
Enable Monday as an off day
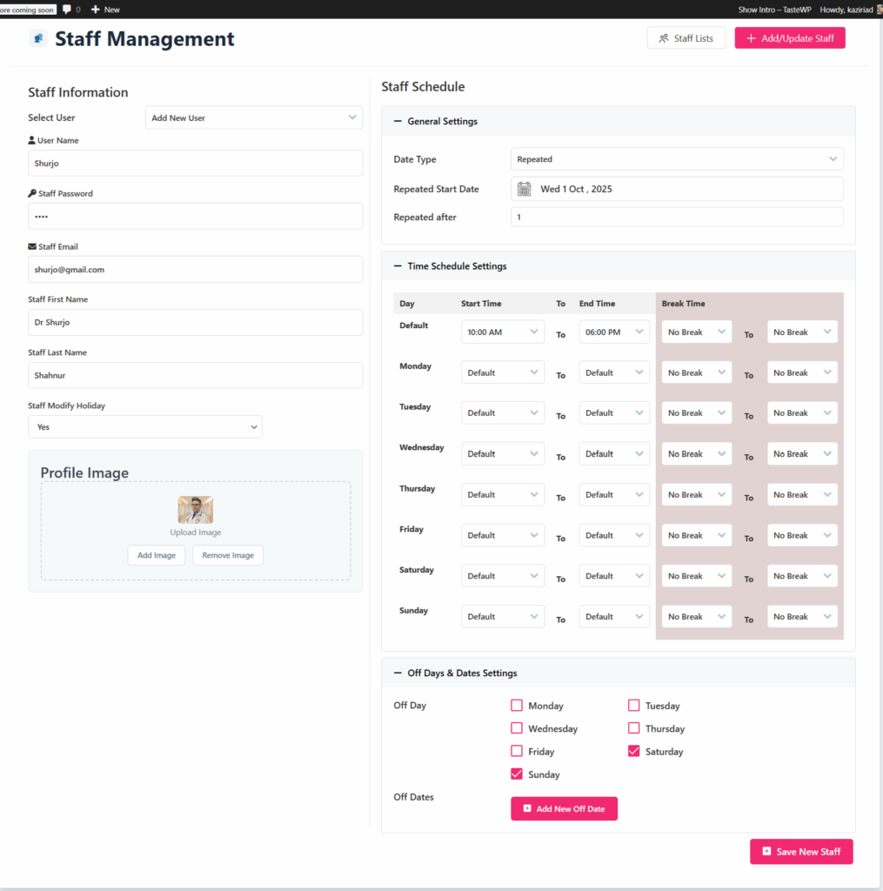[517, 705]
